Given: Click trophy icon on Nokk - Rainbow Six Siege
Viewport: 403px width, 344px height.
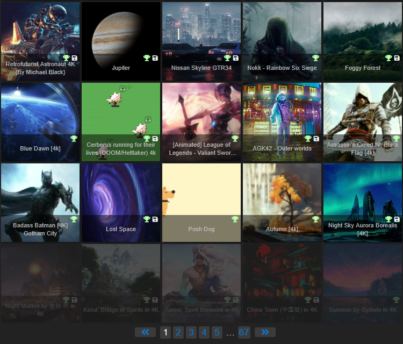Looking at the screenshot, I should coord(315,58).
